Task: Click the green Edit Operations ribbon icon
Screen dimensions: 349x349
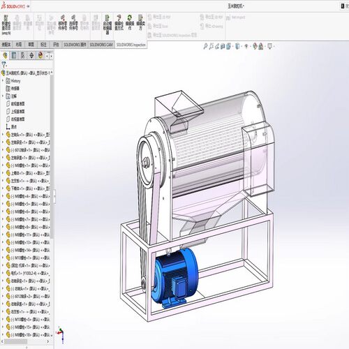Action: coord(130,22)
